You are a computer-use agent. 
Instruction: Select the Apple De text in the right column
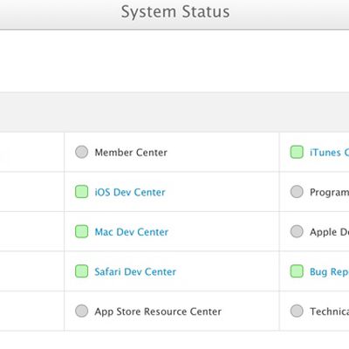[x=329, y=232]
